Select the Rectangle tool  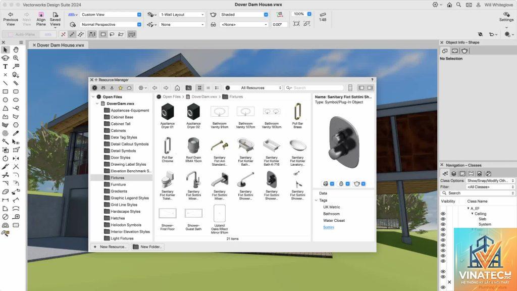5,91
